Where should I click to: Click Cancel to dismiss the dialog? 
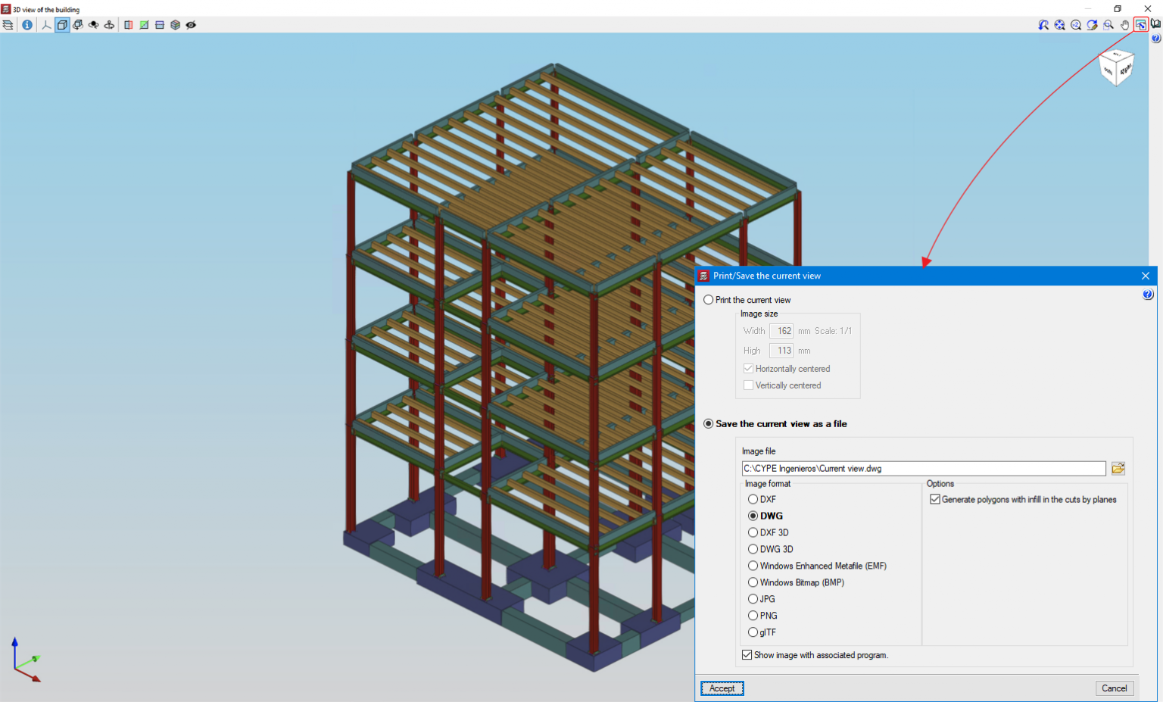point(1114,688)
